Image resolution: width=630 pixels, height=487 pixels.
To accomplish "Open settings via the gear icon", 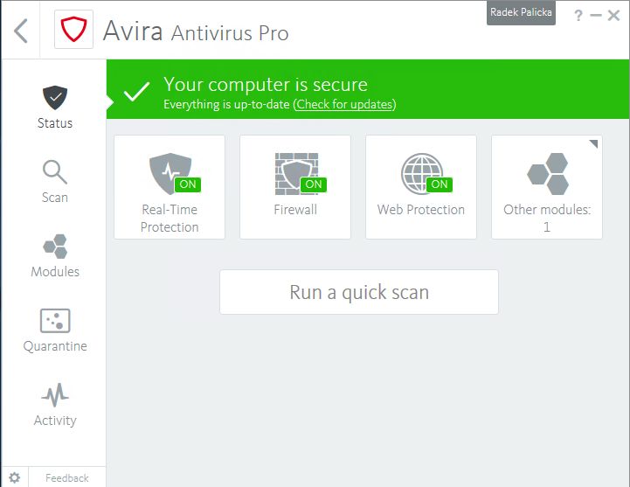I will 15,477.
